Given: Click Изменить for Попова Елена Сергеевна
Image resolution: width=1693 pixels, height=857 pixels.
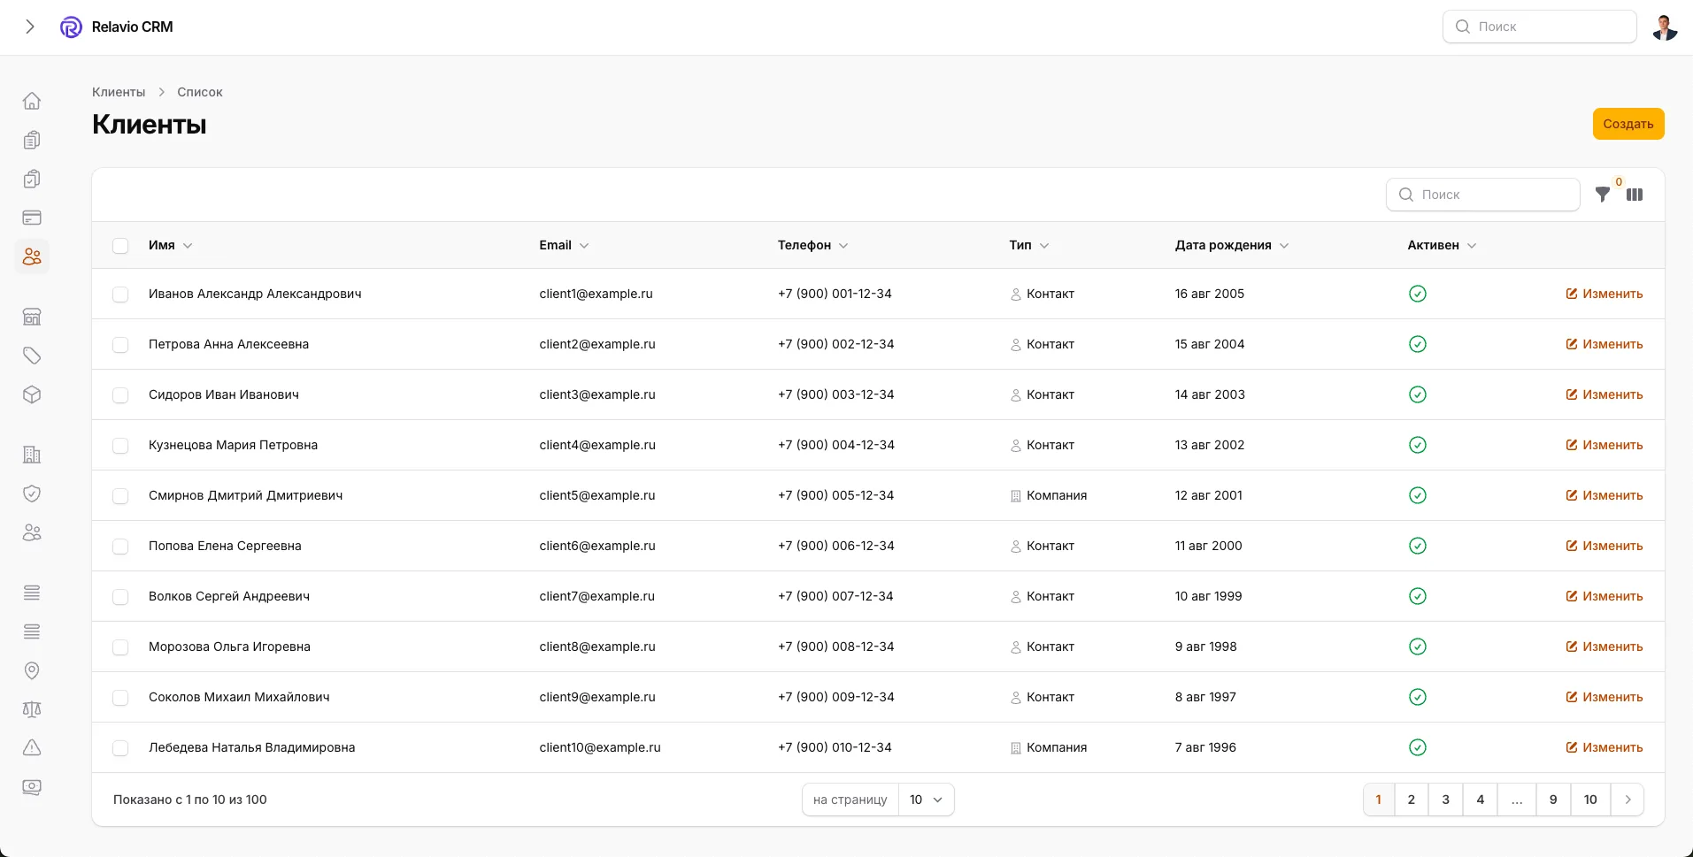Looking at the screenshot, I should click(1604, 546).
